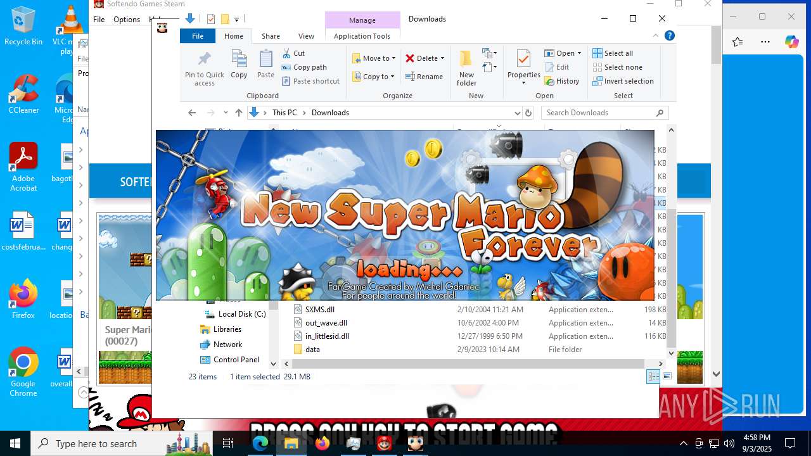Rename the selected file via ribbon

pos(424,77)
